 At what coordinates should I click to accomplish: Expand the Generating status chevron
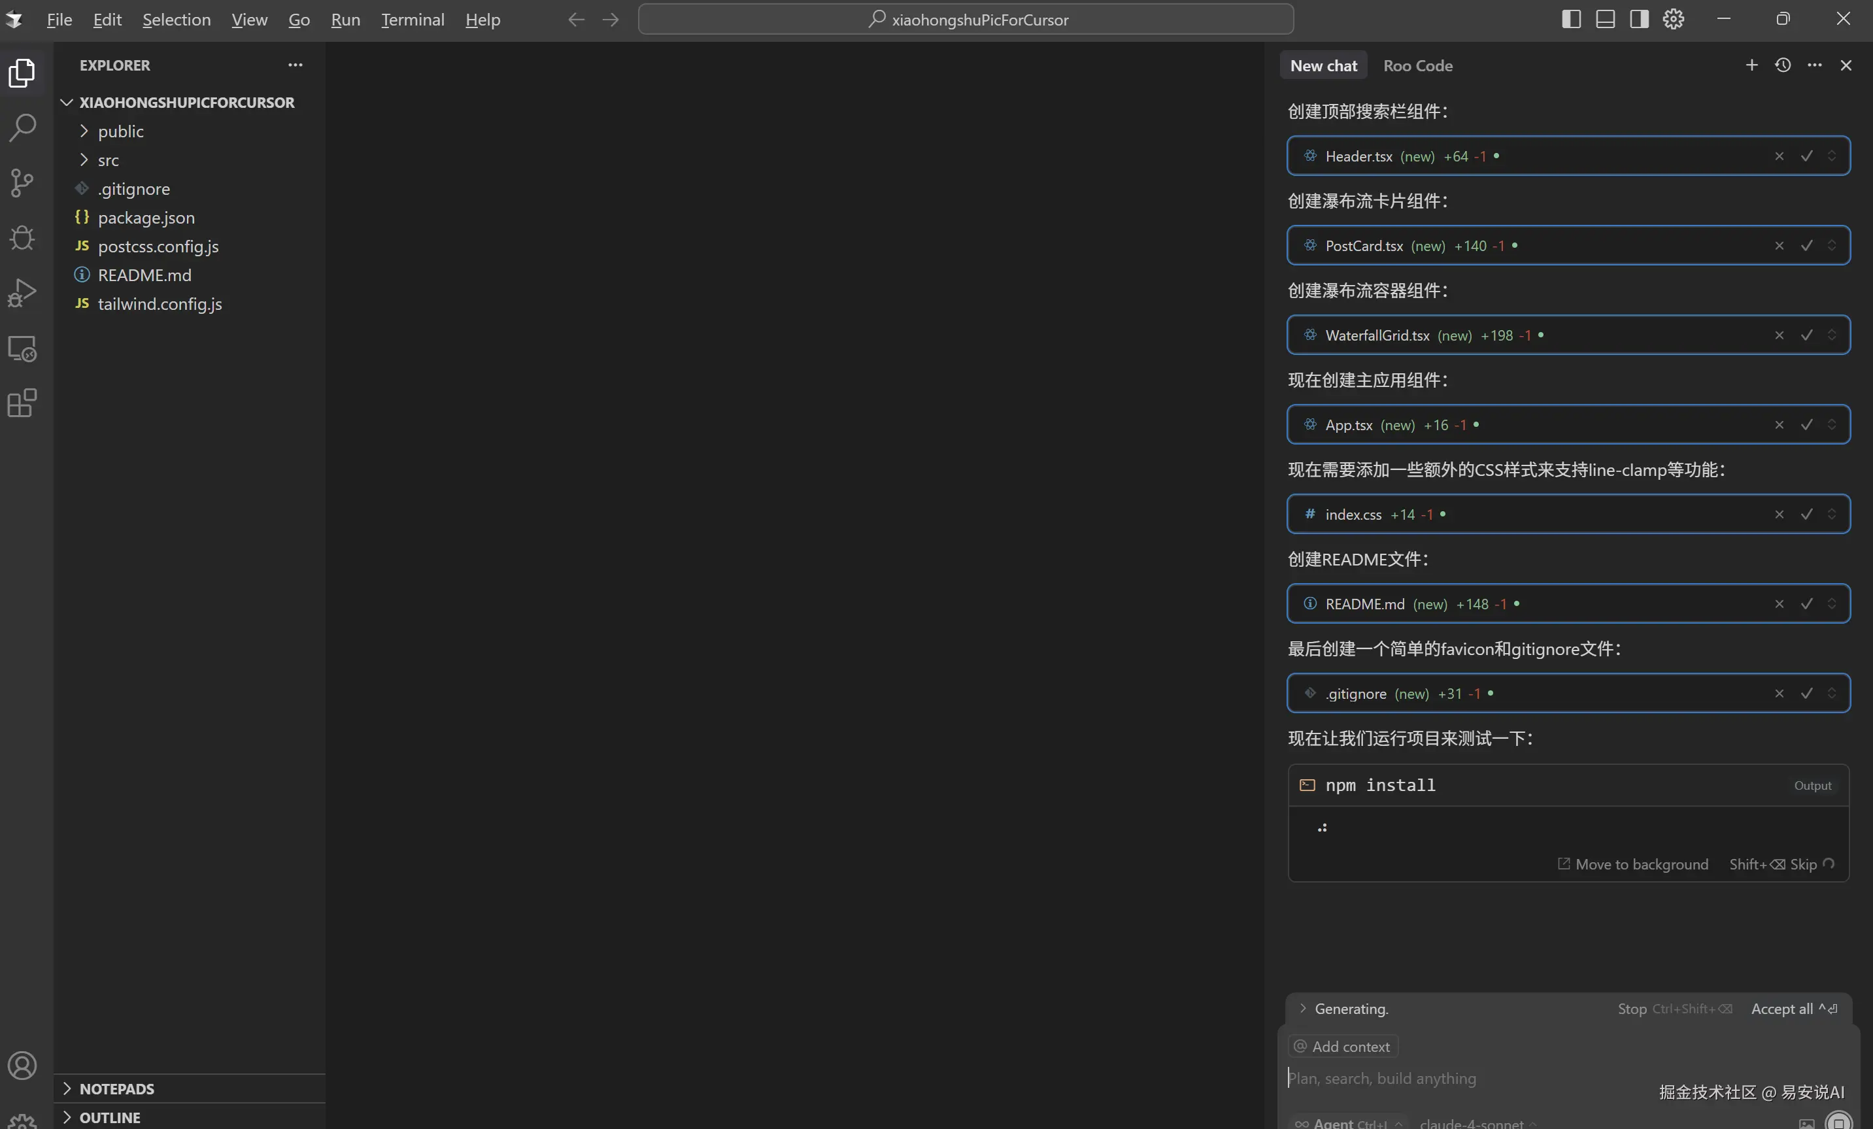(x=1303, y=1009)
